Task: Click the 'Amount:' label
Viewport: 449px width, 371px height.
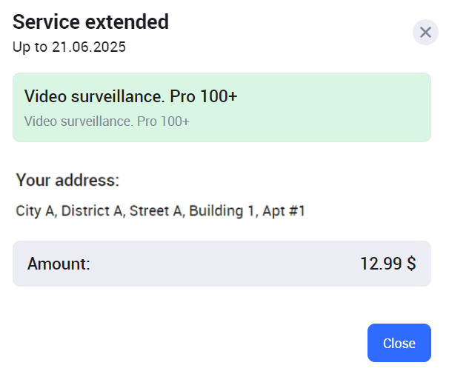Action: 59,264
